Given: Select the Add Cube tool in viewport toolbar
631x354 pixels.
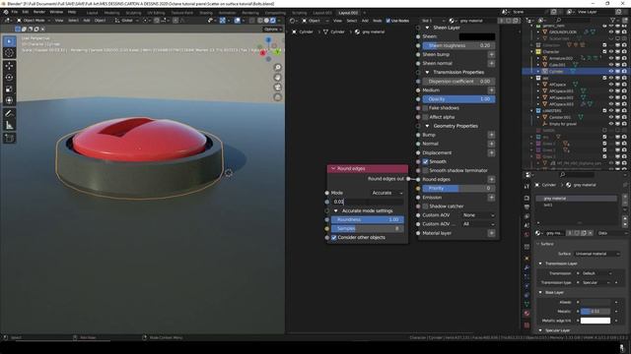Looking at the screenshot, I should tap(9, 138).
